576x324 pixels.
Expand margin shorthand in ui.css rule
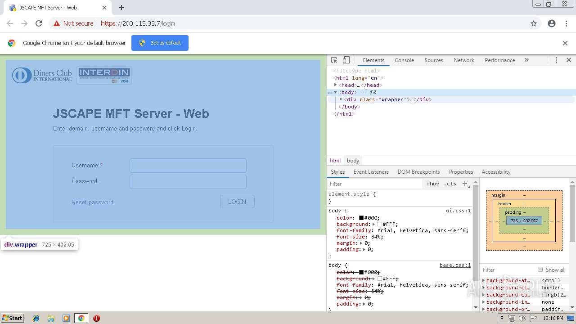click(x=361, y=243)
